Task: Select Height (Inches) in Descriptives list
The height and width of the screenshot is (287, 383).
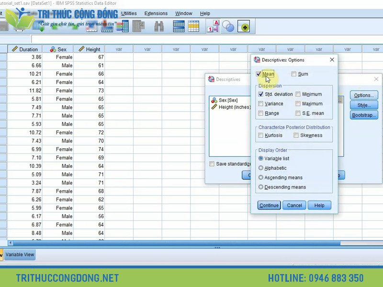Action: [x=231, y=107]
